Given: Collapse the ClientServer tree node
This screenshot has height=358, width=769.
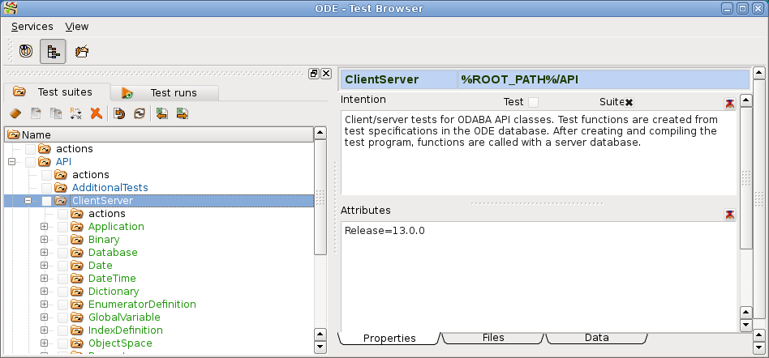Looking at the screenshot, I should point(28,201).
